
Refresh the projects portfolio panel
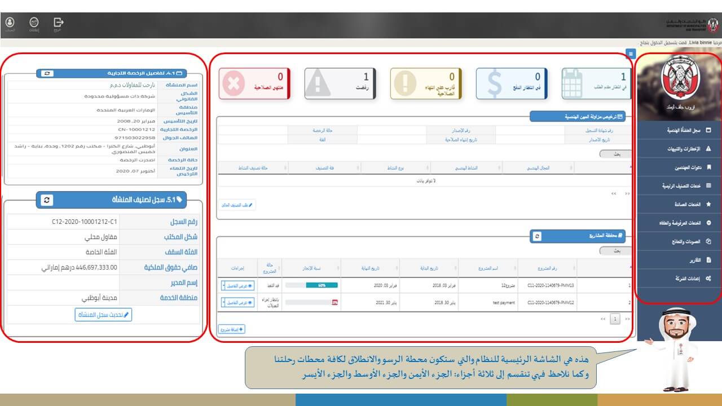pos(537,236)
